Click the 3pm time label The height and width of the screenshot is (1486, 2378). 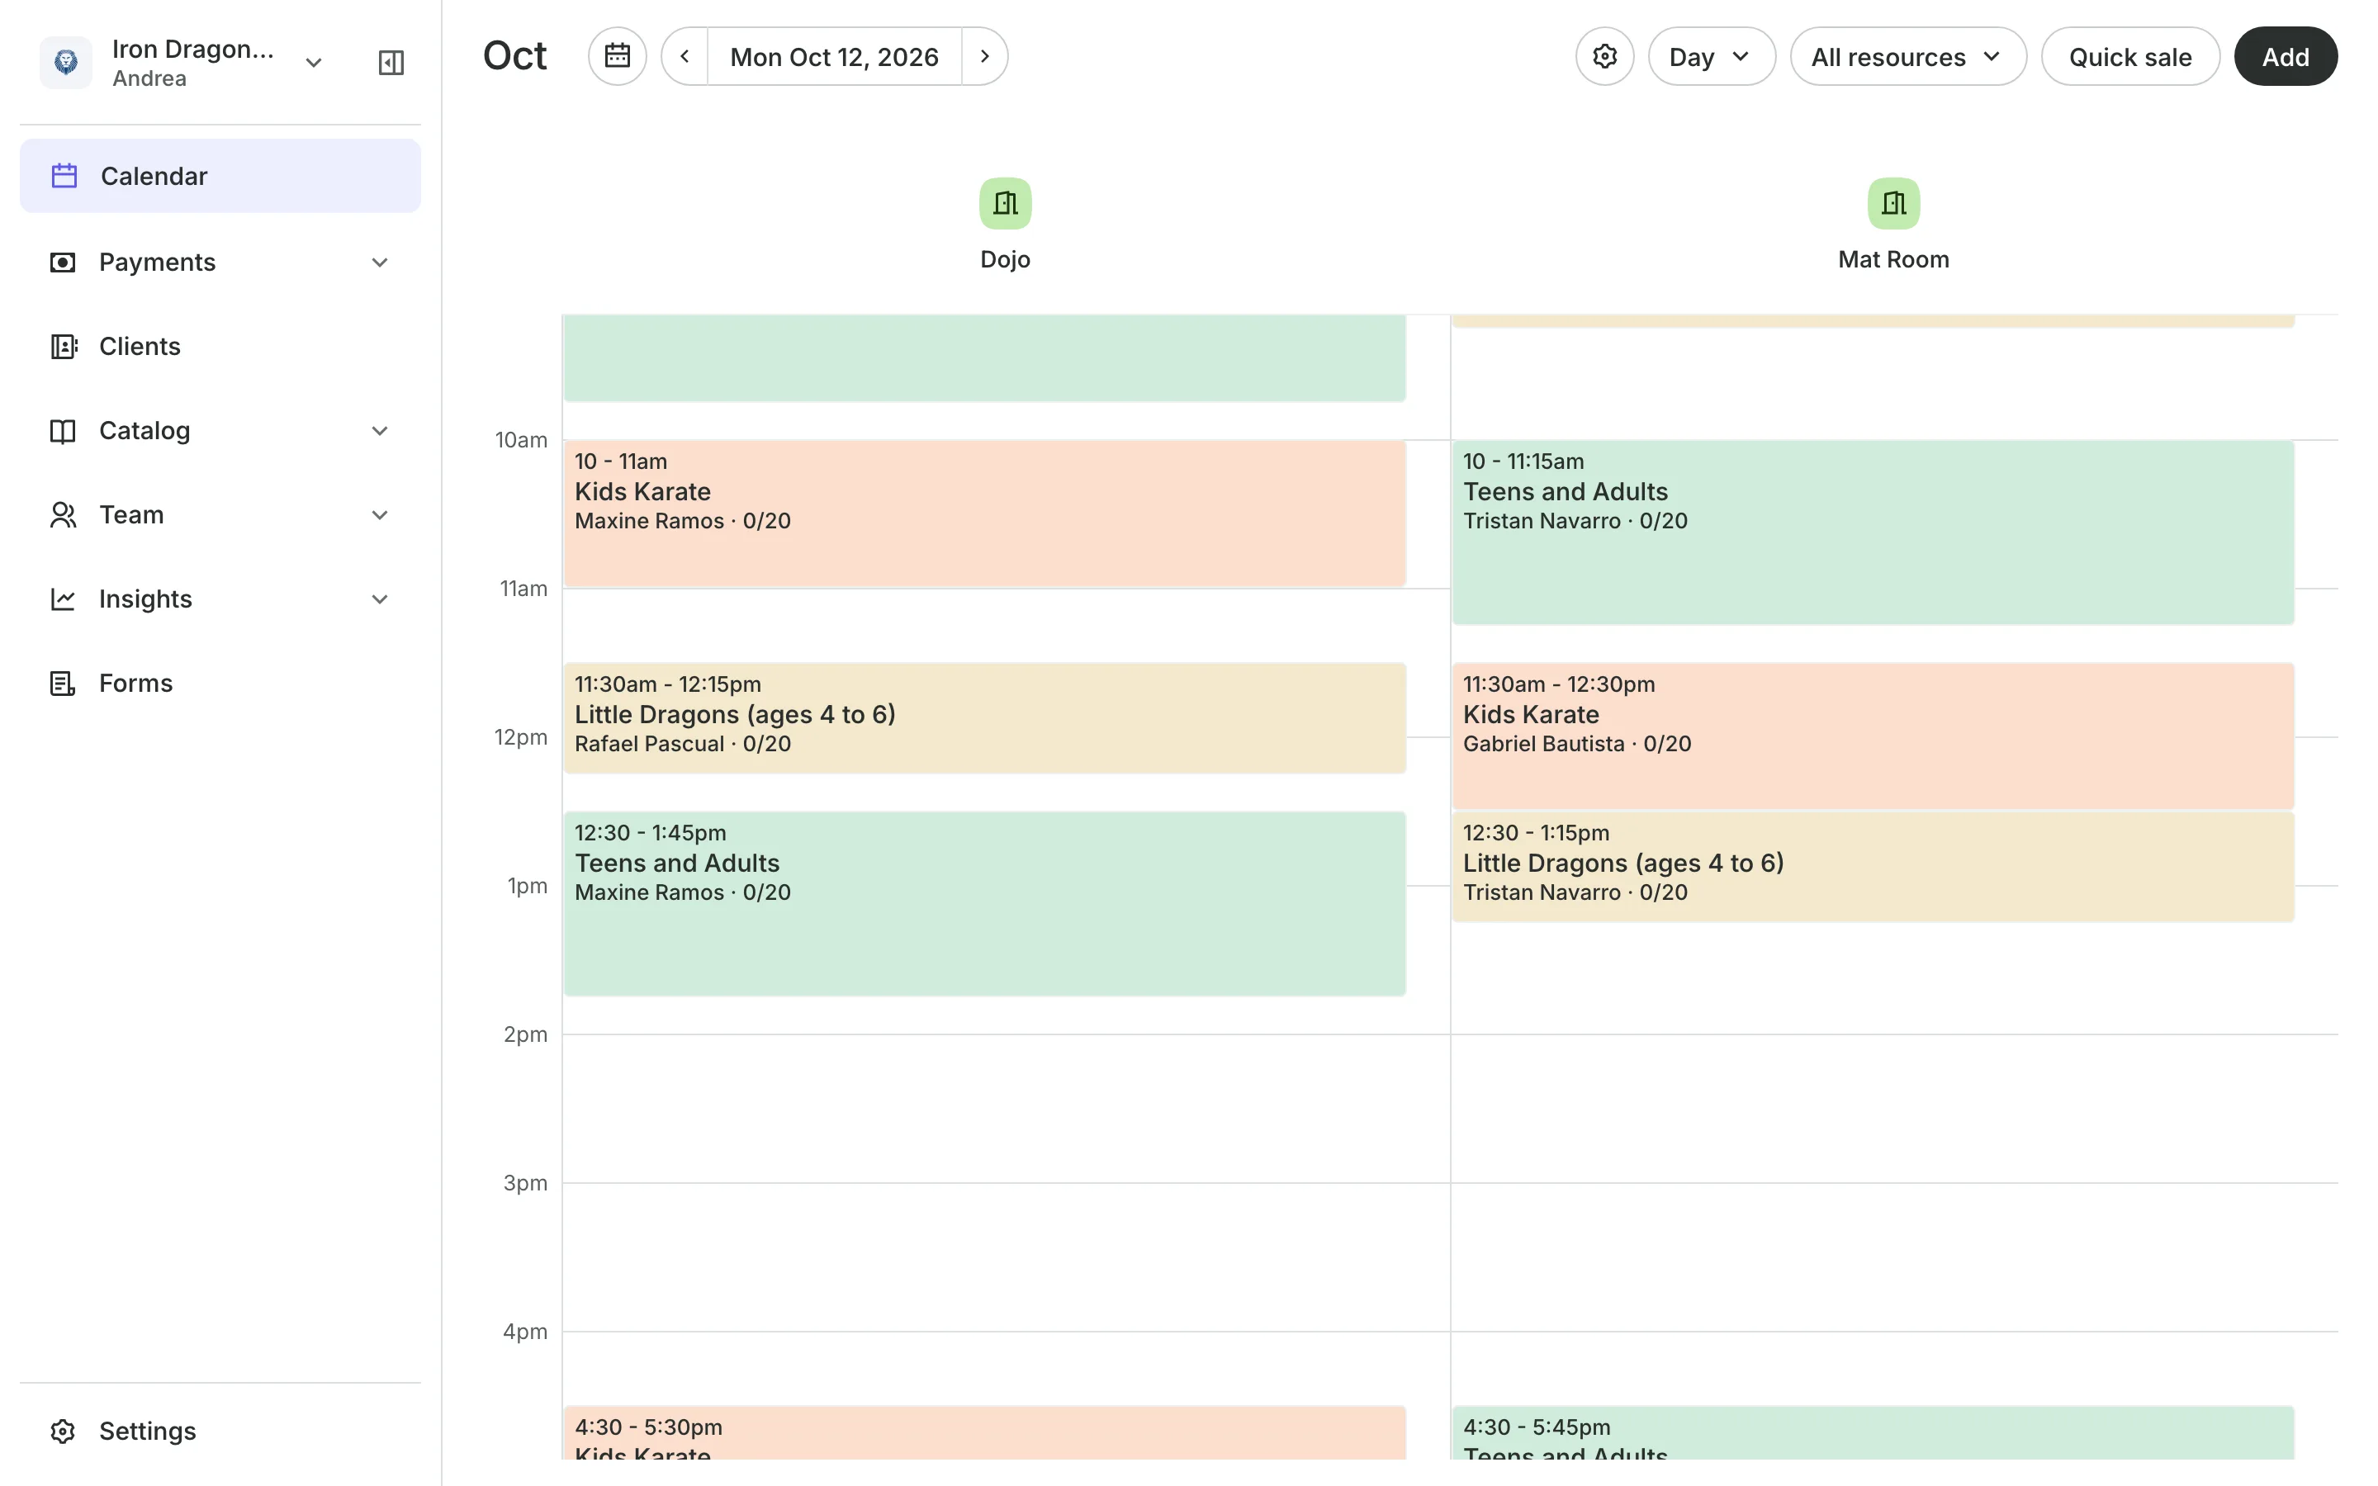pyautogui.click(x=526, y=1182)
